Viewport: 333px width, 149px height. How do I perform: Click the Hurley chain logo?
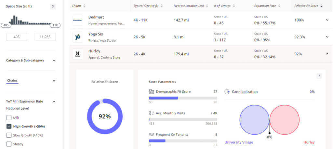(x=77, y=54)
